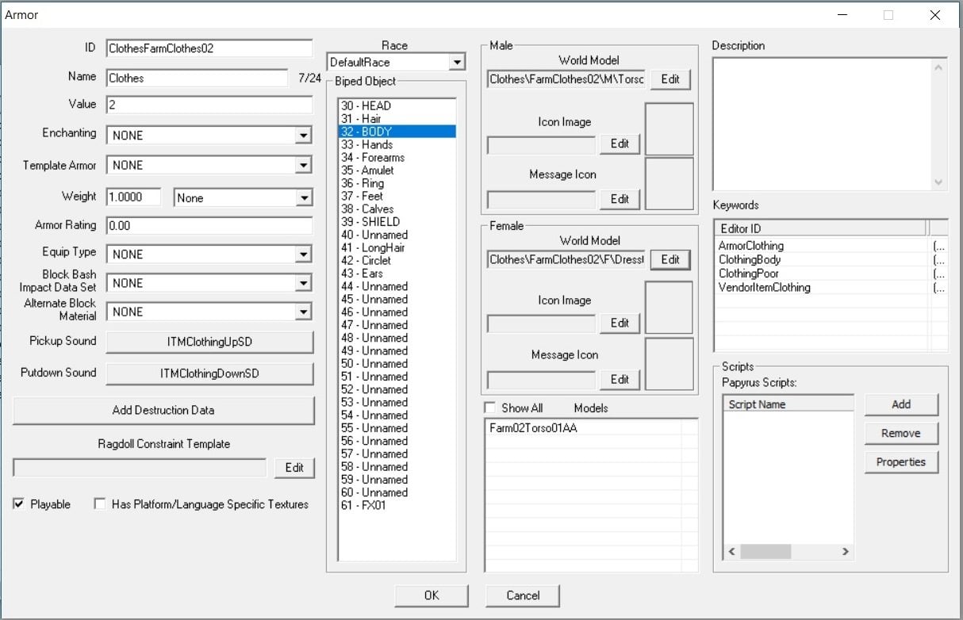
Task: Confirm with the OK button
Action: click(x=432, y=595)
